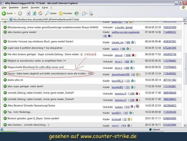Expand the address bar dropdown

click(x=185, y=19)
